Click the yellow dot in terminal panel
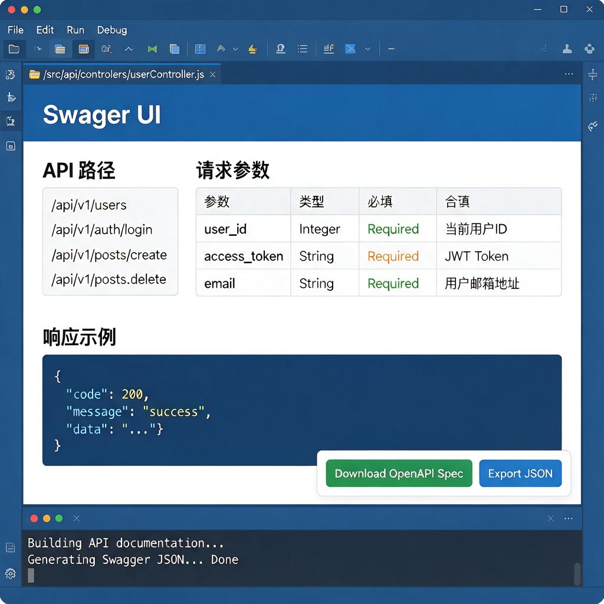604x604 pixels. [x=47, y=518]
